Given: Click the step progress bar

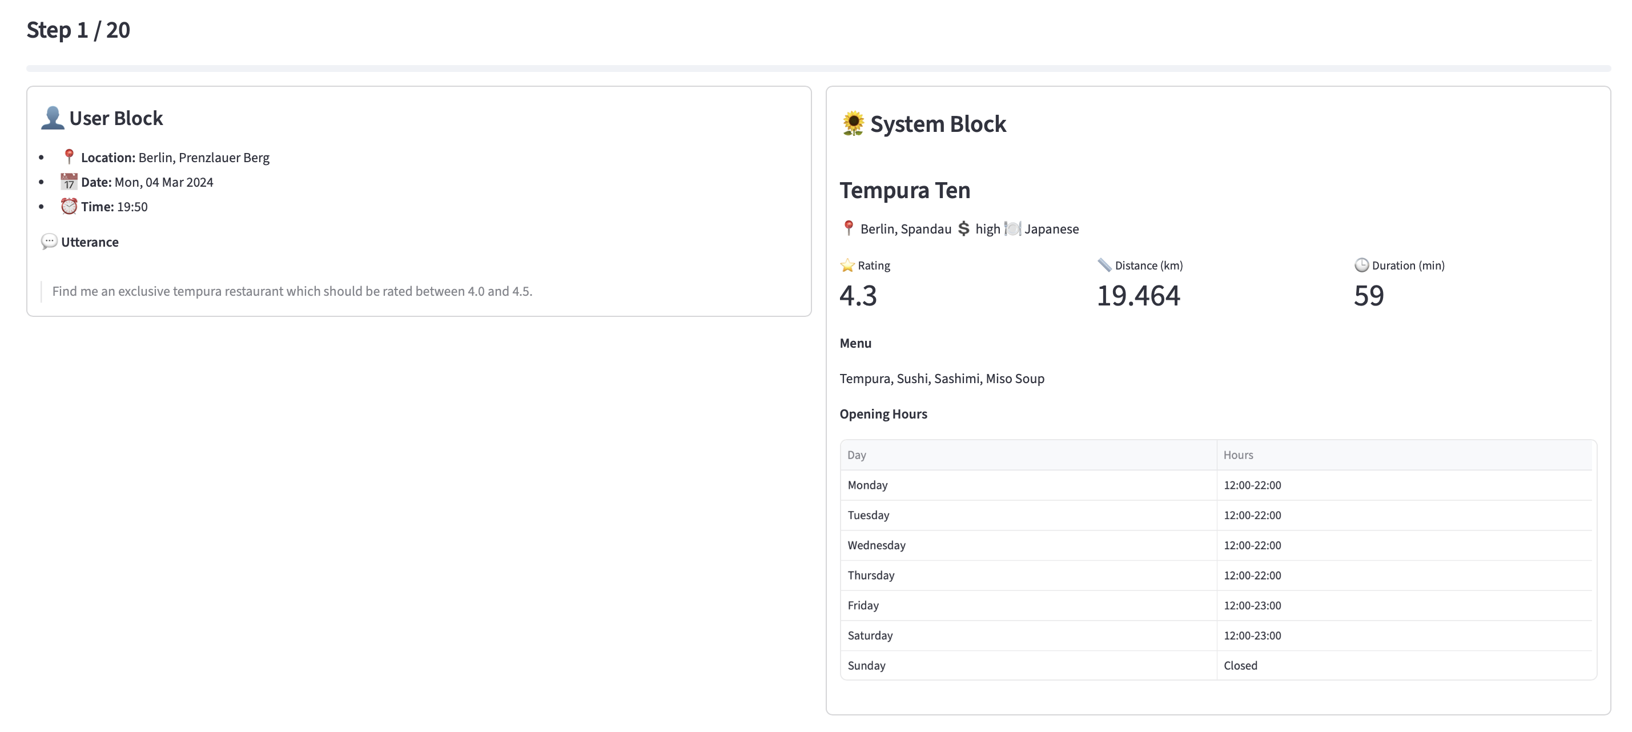Looking at the screenshot, I should 817,69.
